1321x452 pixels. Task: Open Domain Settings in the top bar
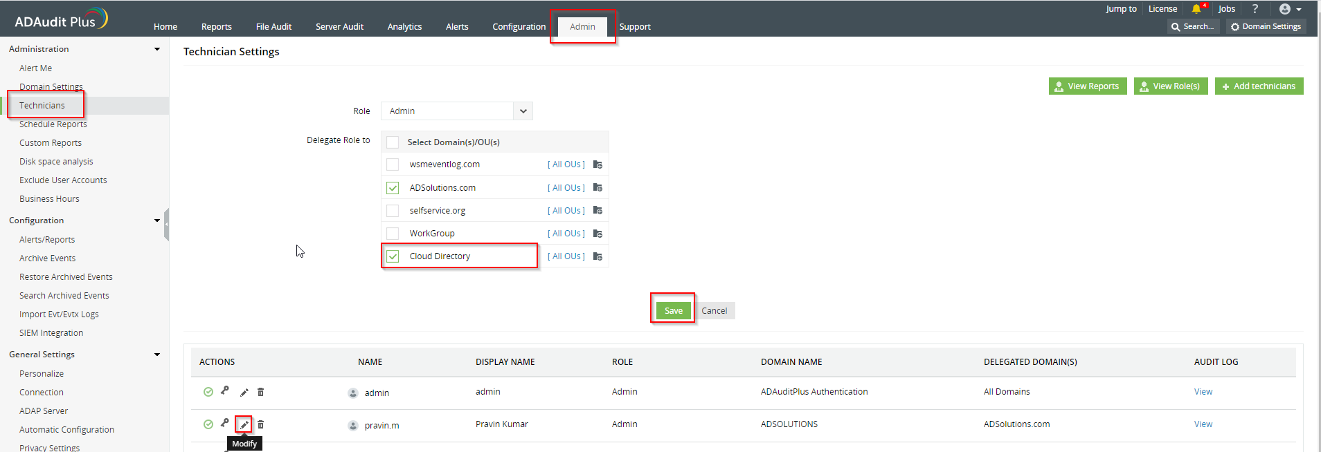point(1266,26)
